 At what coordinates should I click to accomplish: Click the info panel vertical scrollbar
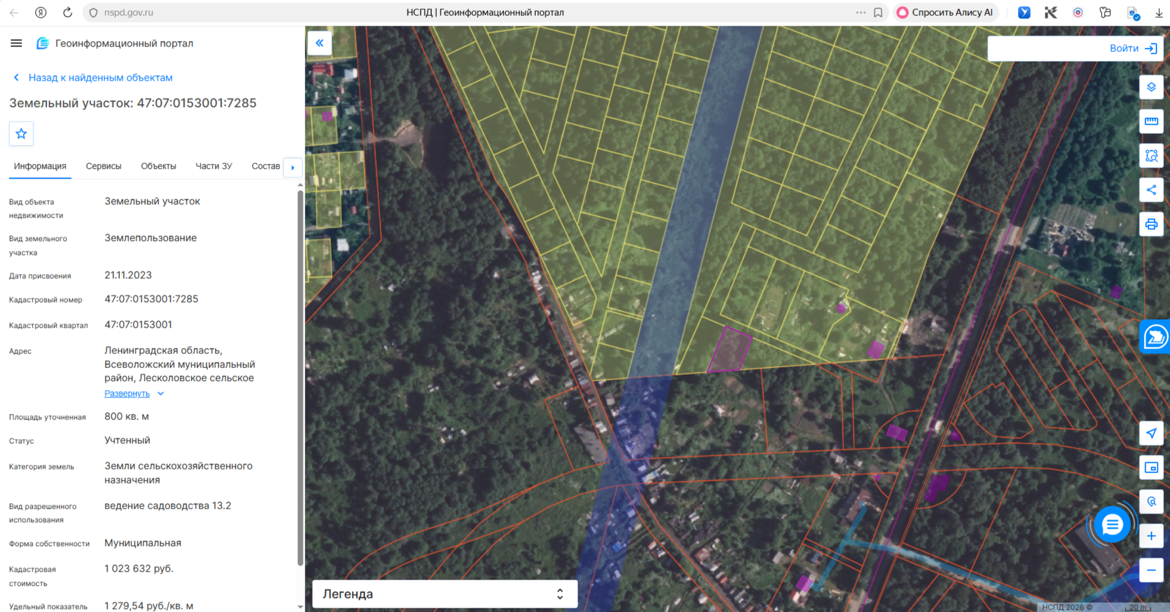click(x=300, y=378)
